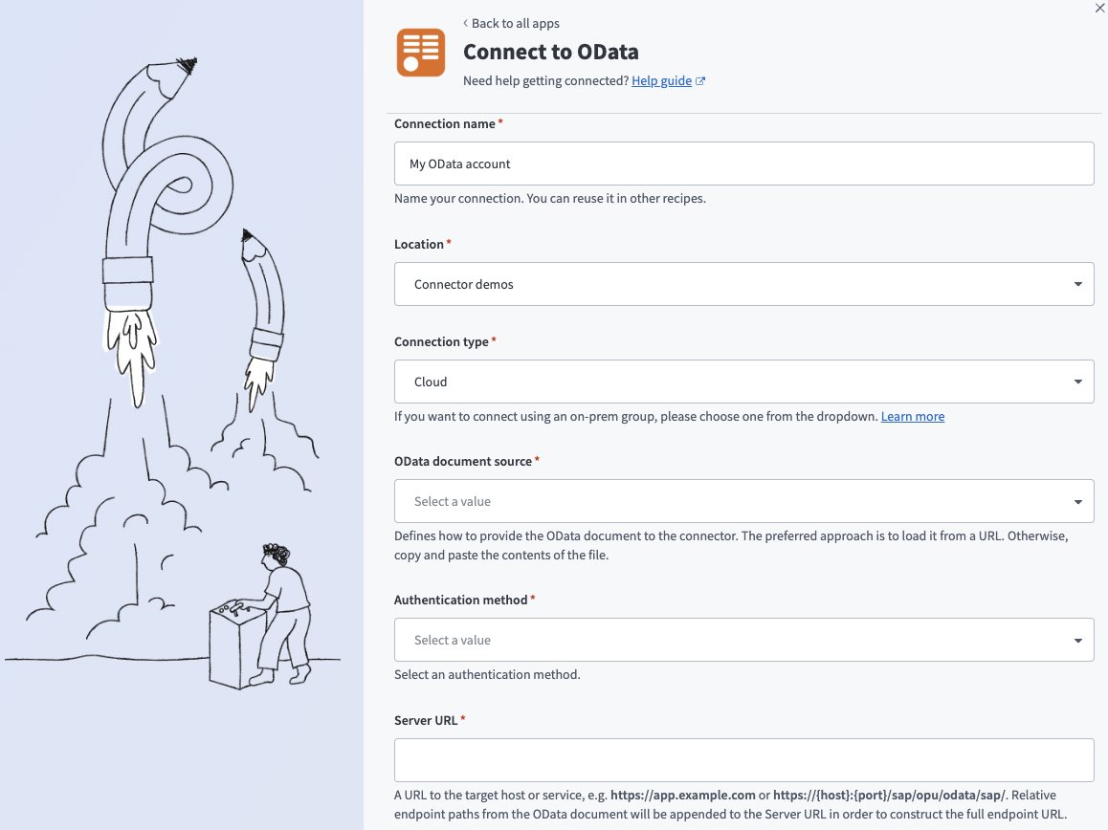
Task: Follow the Learn more link
Action: [912, 417]
